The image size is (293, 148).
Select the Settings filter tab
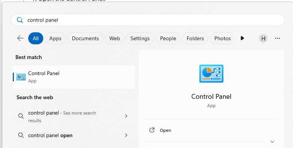pyautogui.click(x=140, y=38)
